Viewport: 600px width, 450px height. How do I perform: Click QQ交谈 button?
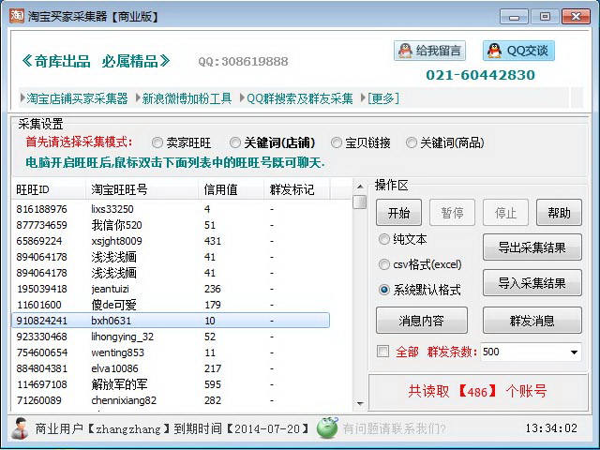[518, 51]
